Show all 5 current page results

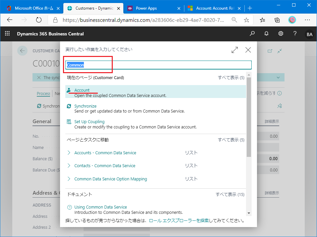click(231, 78)
